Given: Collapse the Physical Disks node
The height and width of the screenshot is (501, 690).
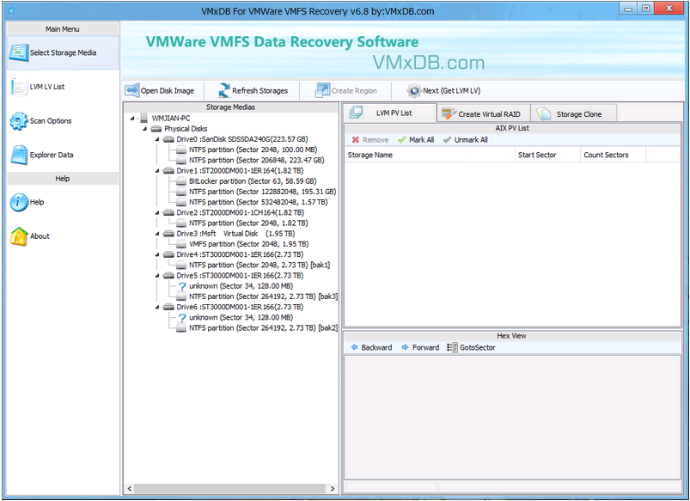Looking at the screenshot, I should coord(144,129).
